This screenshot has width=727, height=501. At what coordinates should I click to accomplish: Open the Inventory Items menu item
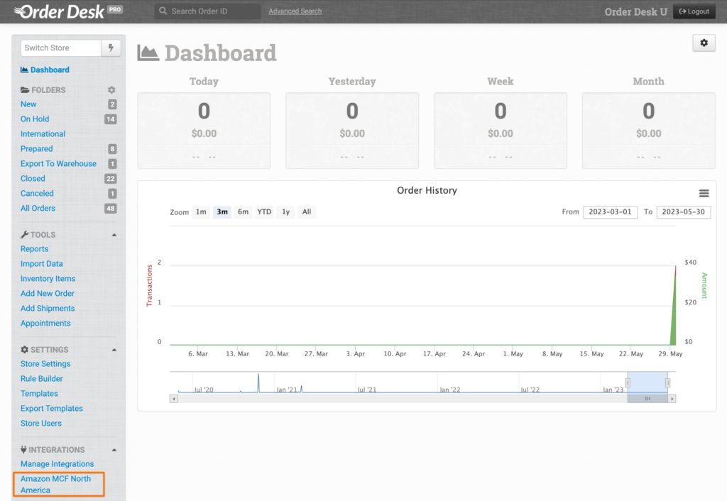point(48,279)
